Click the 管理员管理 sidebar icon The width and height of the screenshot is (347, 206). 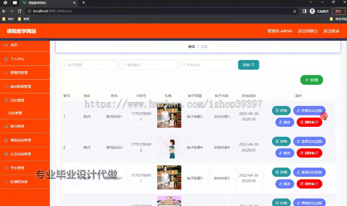tap(6, 73)
